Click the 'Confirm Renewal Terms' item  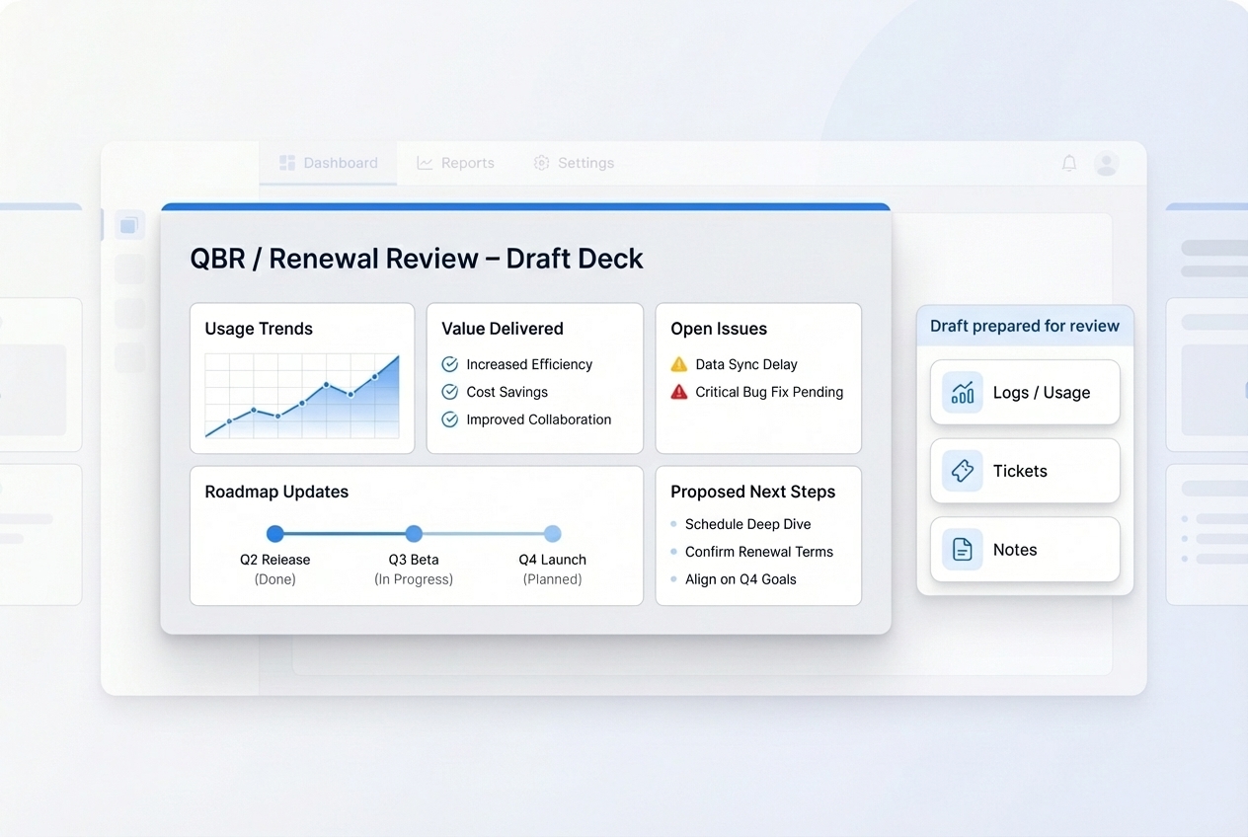point(759,552)
